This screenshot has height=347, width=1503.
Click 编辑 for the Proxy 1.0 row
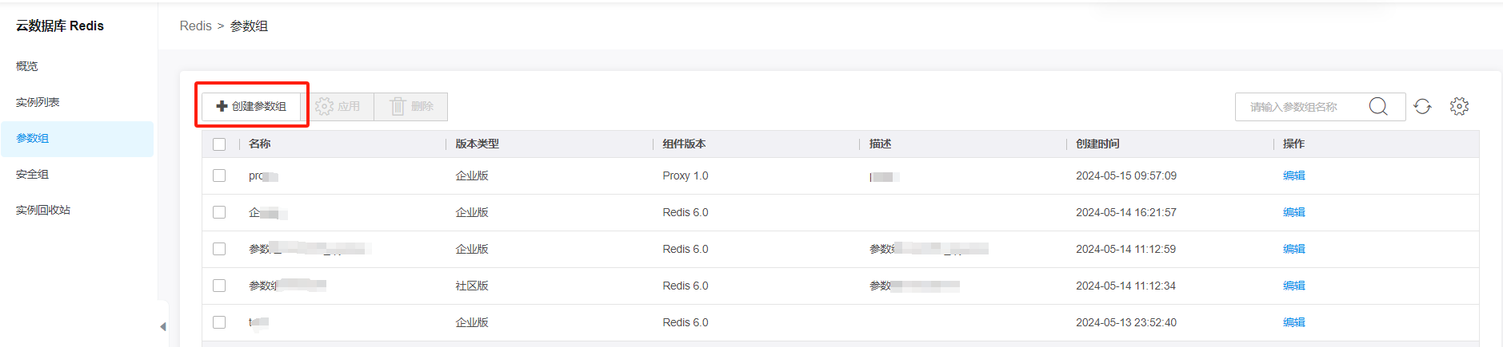(1293, 175)
